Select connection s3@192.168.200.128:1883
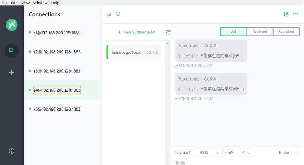 point(63,71)
